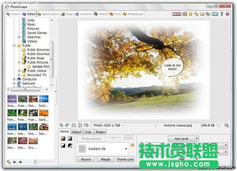This screenshot has height=171, width=237.
Task: Select Sample Pictures folder in tree
Action: pos(41,66)
